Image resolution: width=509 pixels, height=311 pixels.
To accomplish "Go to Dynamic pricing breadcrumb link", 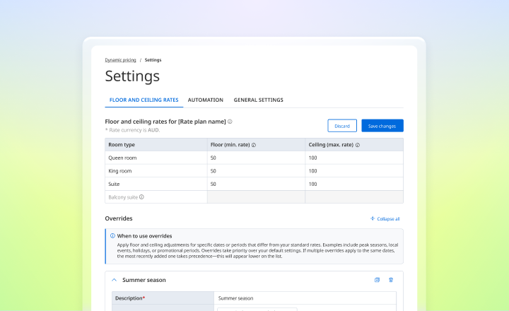I will 120,60.
